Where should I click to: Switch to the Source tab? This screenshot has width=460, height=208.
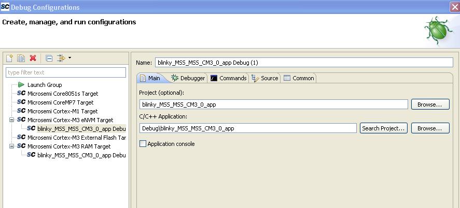click(265, 78)
